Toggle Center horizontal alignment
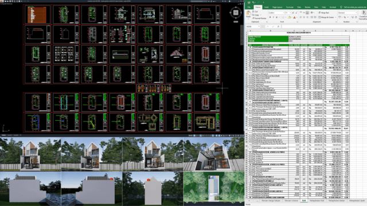The width and height of the screenshot is (367, 206). coord(304,17)
